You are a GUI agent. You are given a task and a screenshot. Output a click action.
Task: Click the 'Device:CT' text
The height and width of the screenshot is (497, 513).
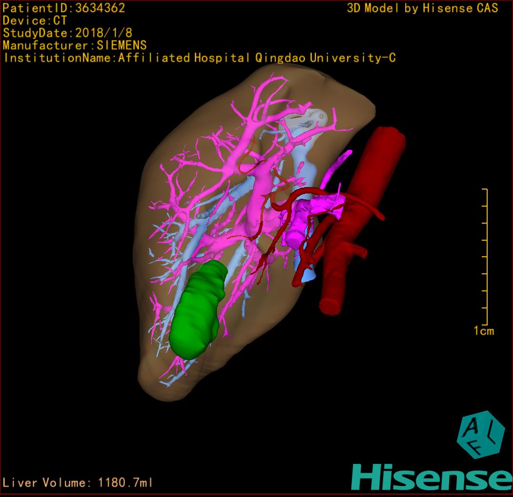pyautogui.click(x=35, y=20)
